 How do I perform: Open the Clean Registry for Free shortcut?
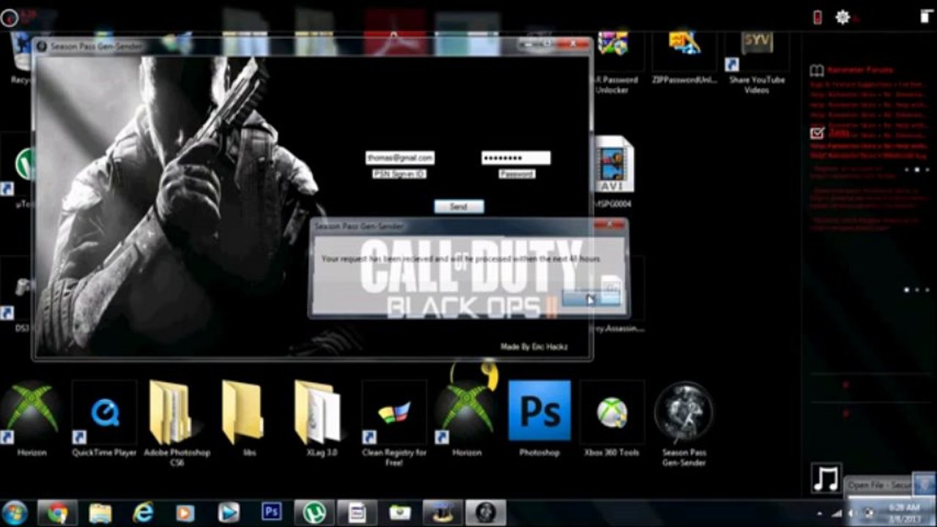coord(394,423)
